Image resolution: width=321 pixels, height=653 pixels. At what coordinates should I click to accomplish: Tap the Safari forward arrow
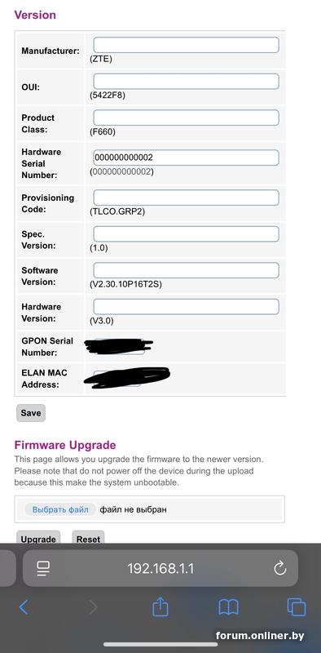tap(93, 607)
